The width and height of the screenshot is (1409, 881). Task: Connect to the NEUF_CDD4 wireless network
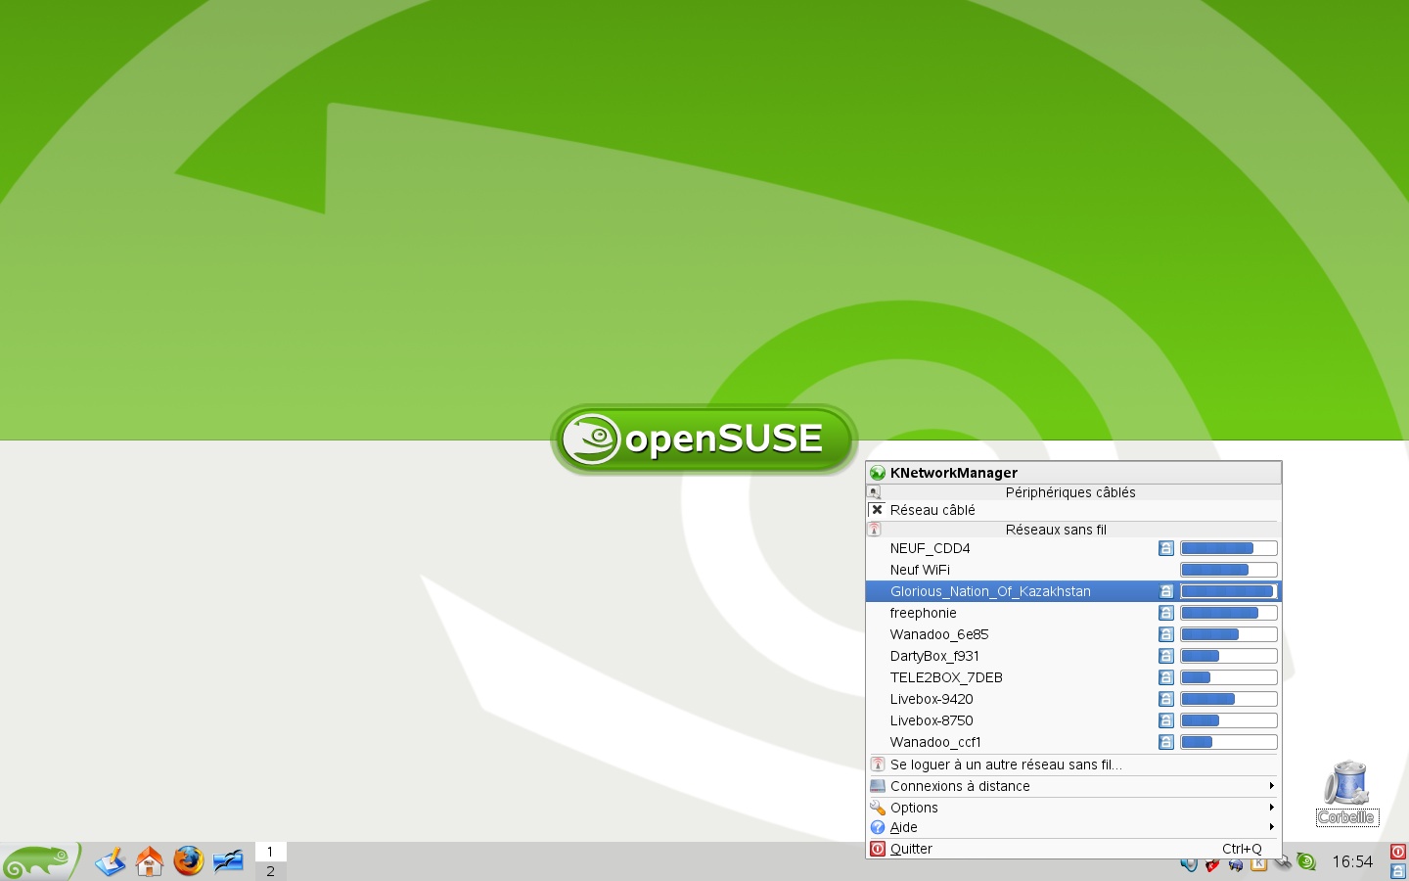click(x=1073, y=548)
